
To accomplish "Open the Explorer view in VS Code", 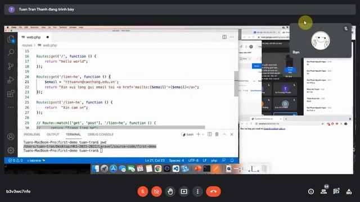I will (x=11, y=39).
